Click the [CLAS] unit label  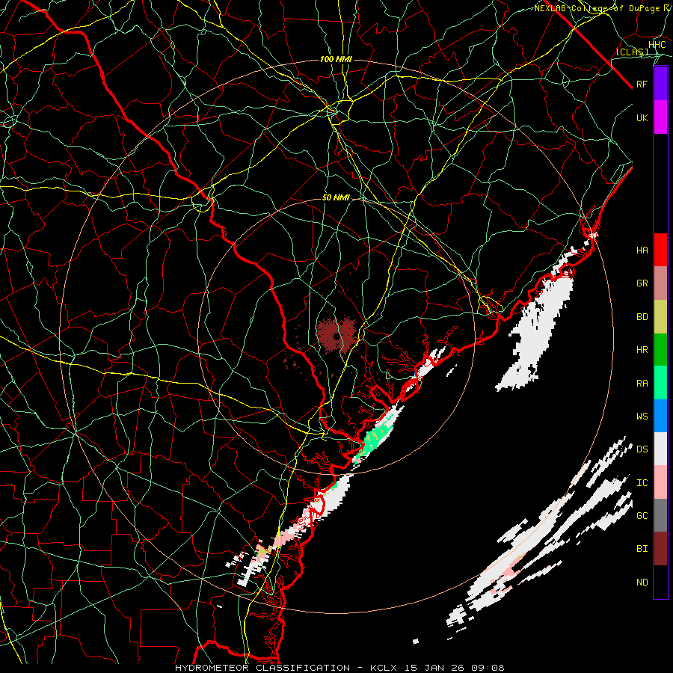tap(632, 52)
